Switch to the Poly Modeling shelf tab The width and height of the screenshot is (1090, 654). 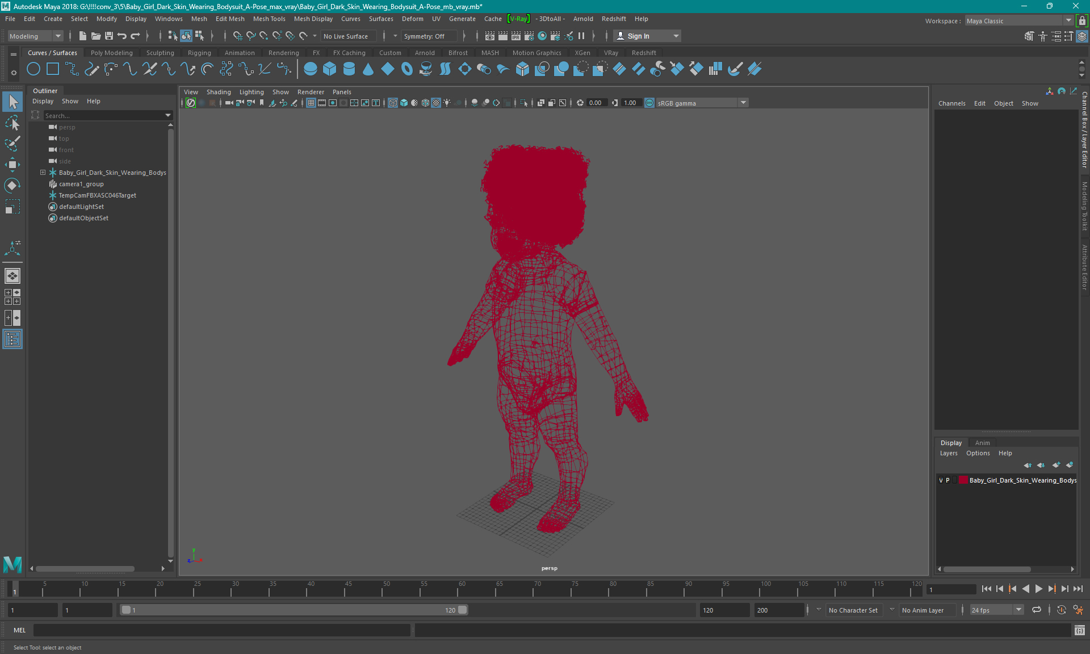(111, 53)
